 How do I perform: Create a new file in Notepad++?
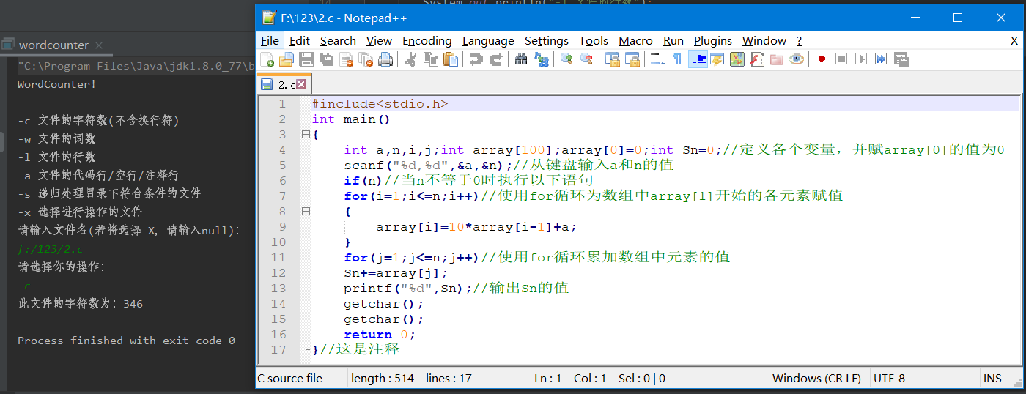(x=267, y=59)
